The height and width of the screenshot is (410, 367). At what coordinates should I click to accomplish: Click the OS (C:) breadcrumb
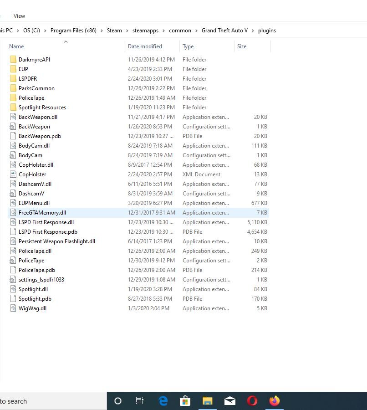(x=31, y=31)
